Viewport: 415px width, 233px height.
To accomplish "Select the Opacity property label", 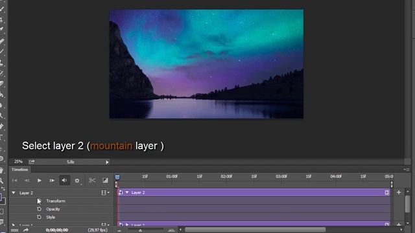I will tap(53, 209).
